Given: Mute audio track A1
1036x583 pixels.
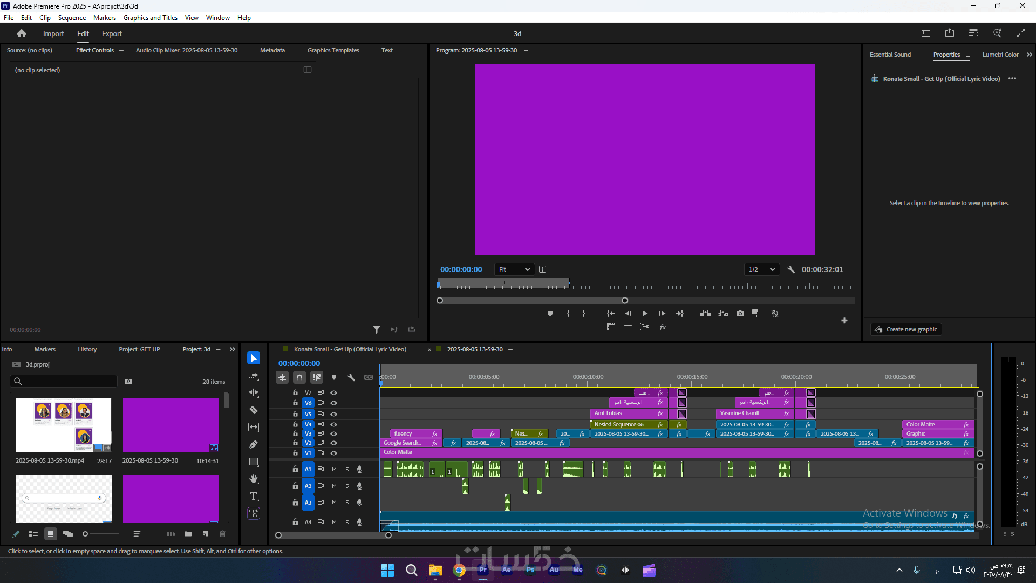Looking at the screenshot, I should click(x=334, y=470).
